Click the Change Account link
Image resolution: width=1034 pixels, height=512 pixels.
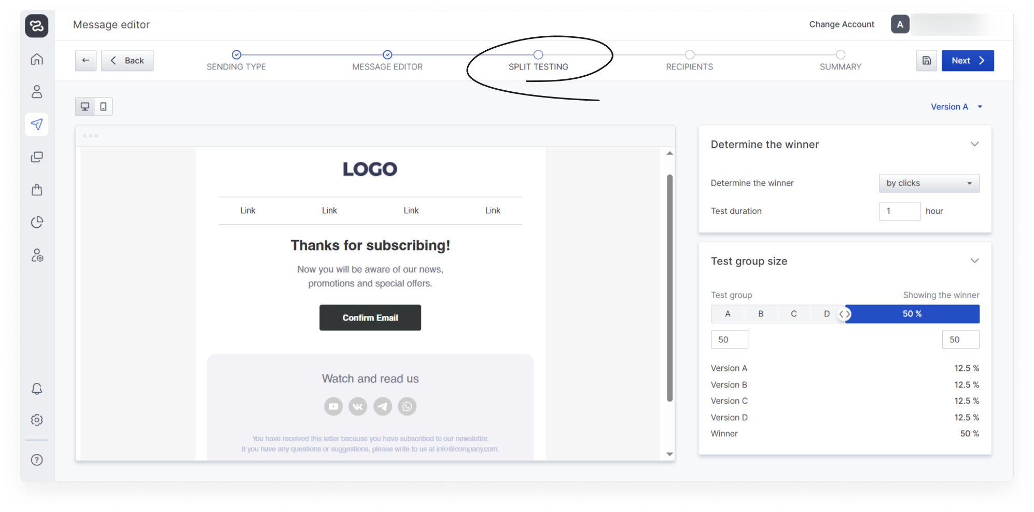click(842, 24)
